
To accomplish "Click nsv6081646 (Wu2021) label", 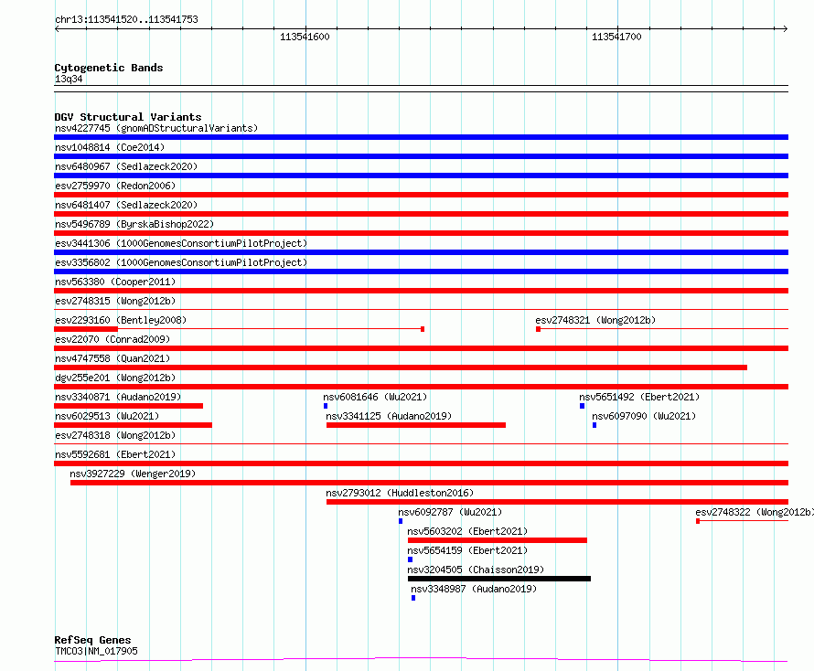I will coord(375,397).
